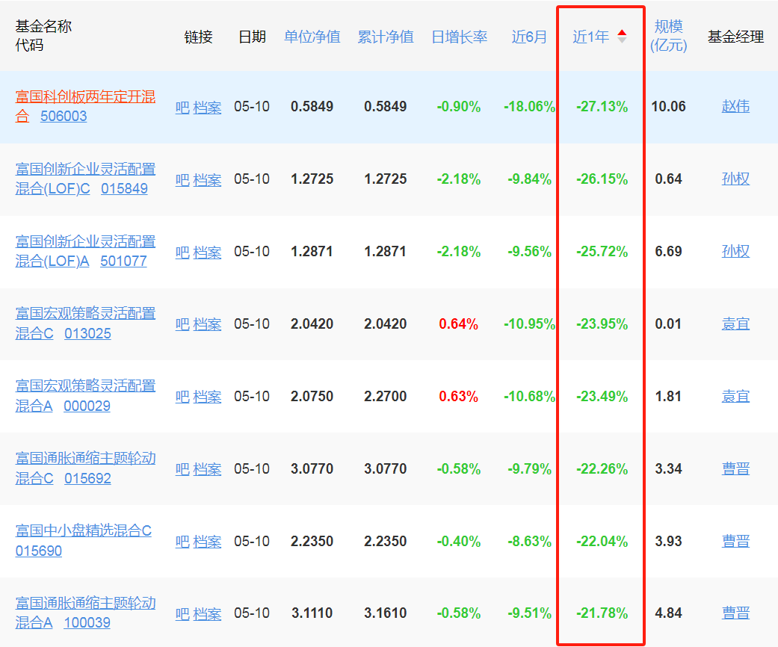
Task: Sort by 累计净值 column header
Action: (x=386, y=37)
